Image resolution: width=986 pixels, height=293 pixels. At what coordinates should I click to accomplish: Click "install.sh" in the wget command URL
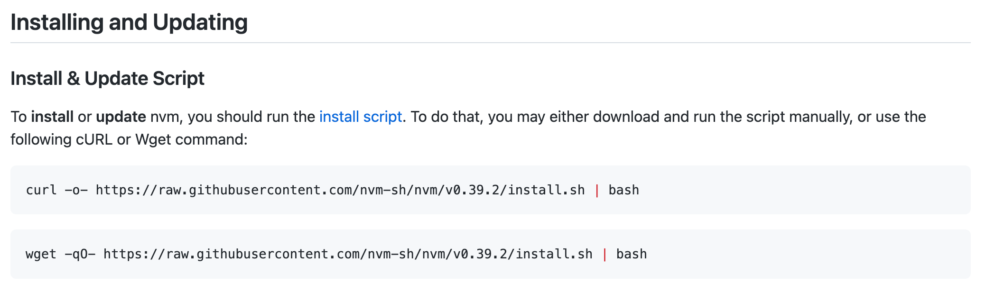[x=554, y=254]
